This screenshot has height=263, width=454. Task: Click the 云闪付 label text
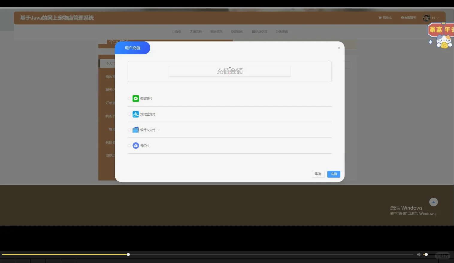(x=145, y=146)
